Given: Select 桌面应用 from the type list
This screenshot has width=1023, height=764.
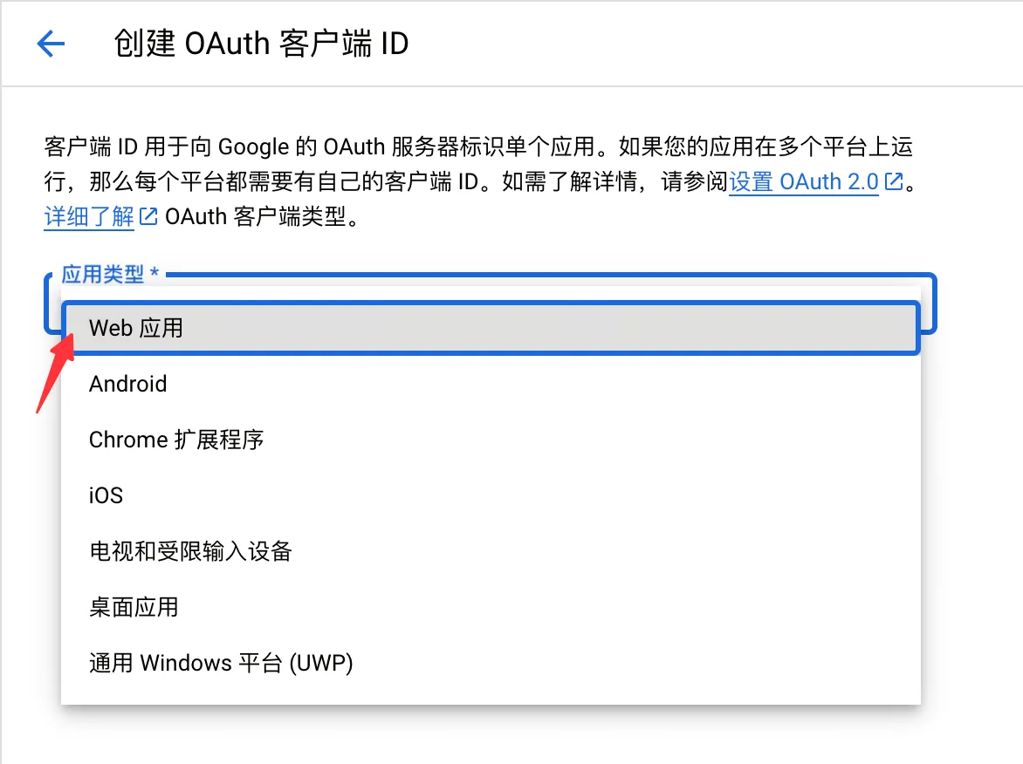Looking at the screenshot, I should point(491,608).
